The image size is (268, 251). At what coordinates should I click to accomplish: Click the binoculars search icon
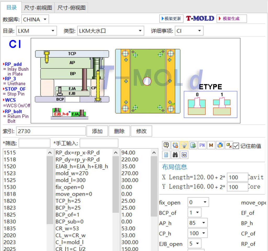175,155
